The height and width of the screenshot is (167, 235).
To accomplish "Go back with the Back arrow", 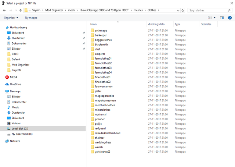I will (4, 10).
